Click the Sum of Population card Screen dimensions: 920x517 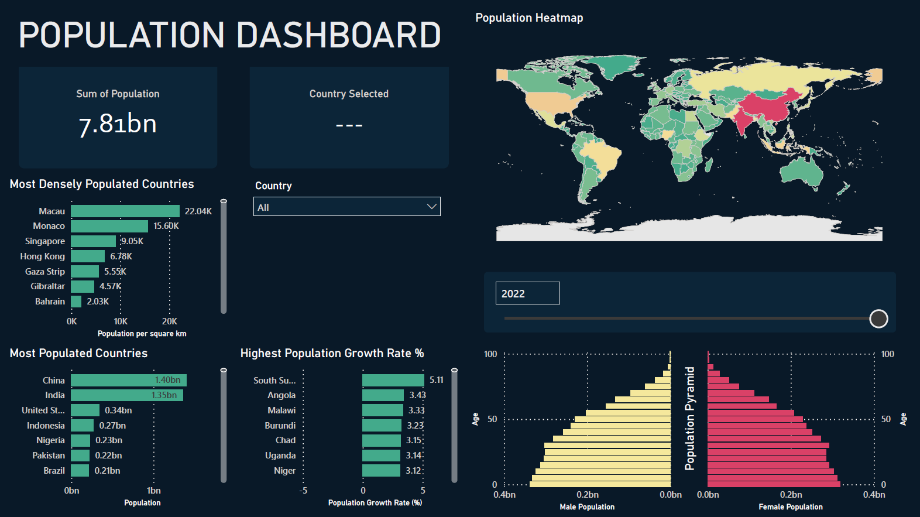[118, 117]
